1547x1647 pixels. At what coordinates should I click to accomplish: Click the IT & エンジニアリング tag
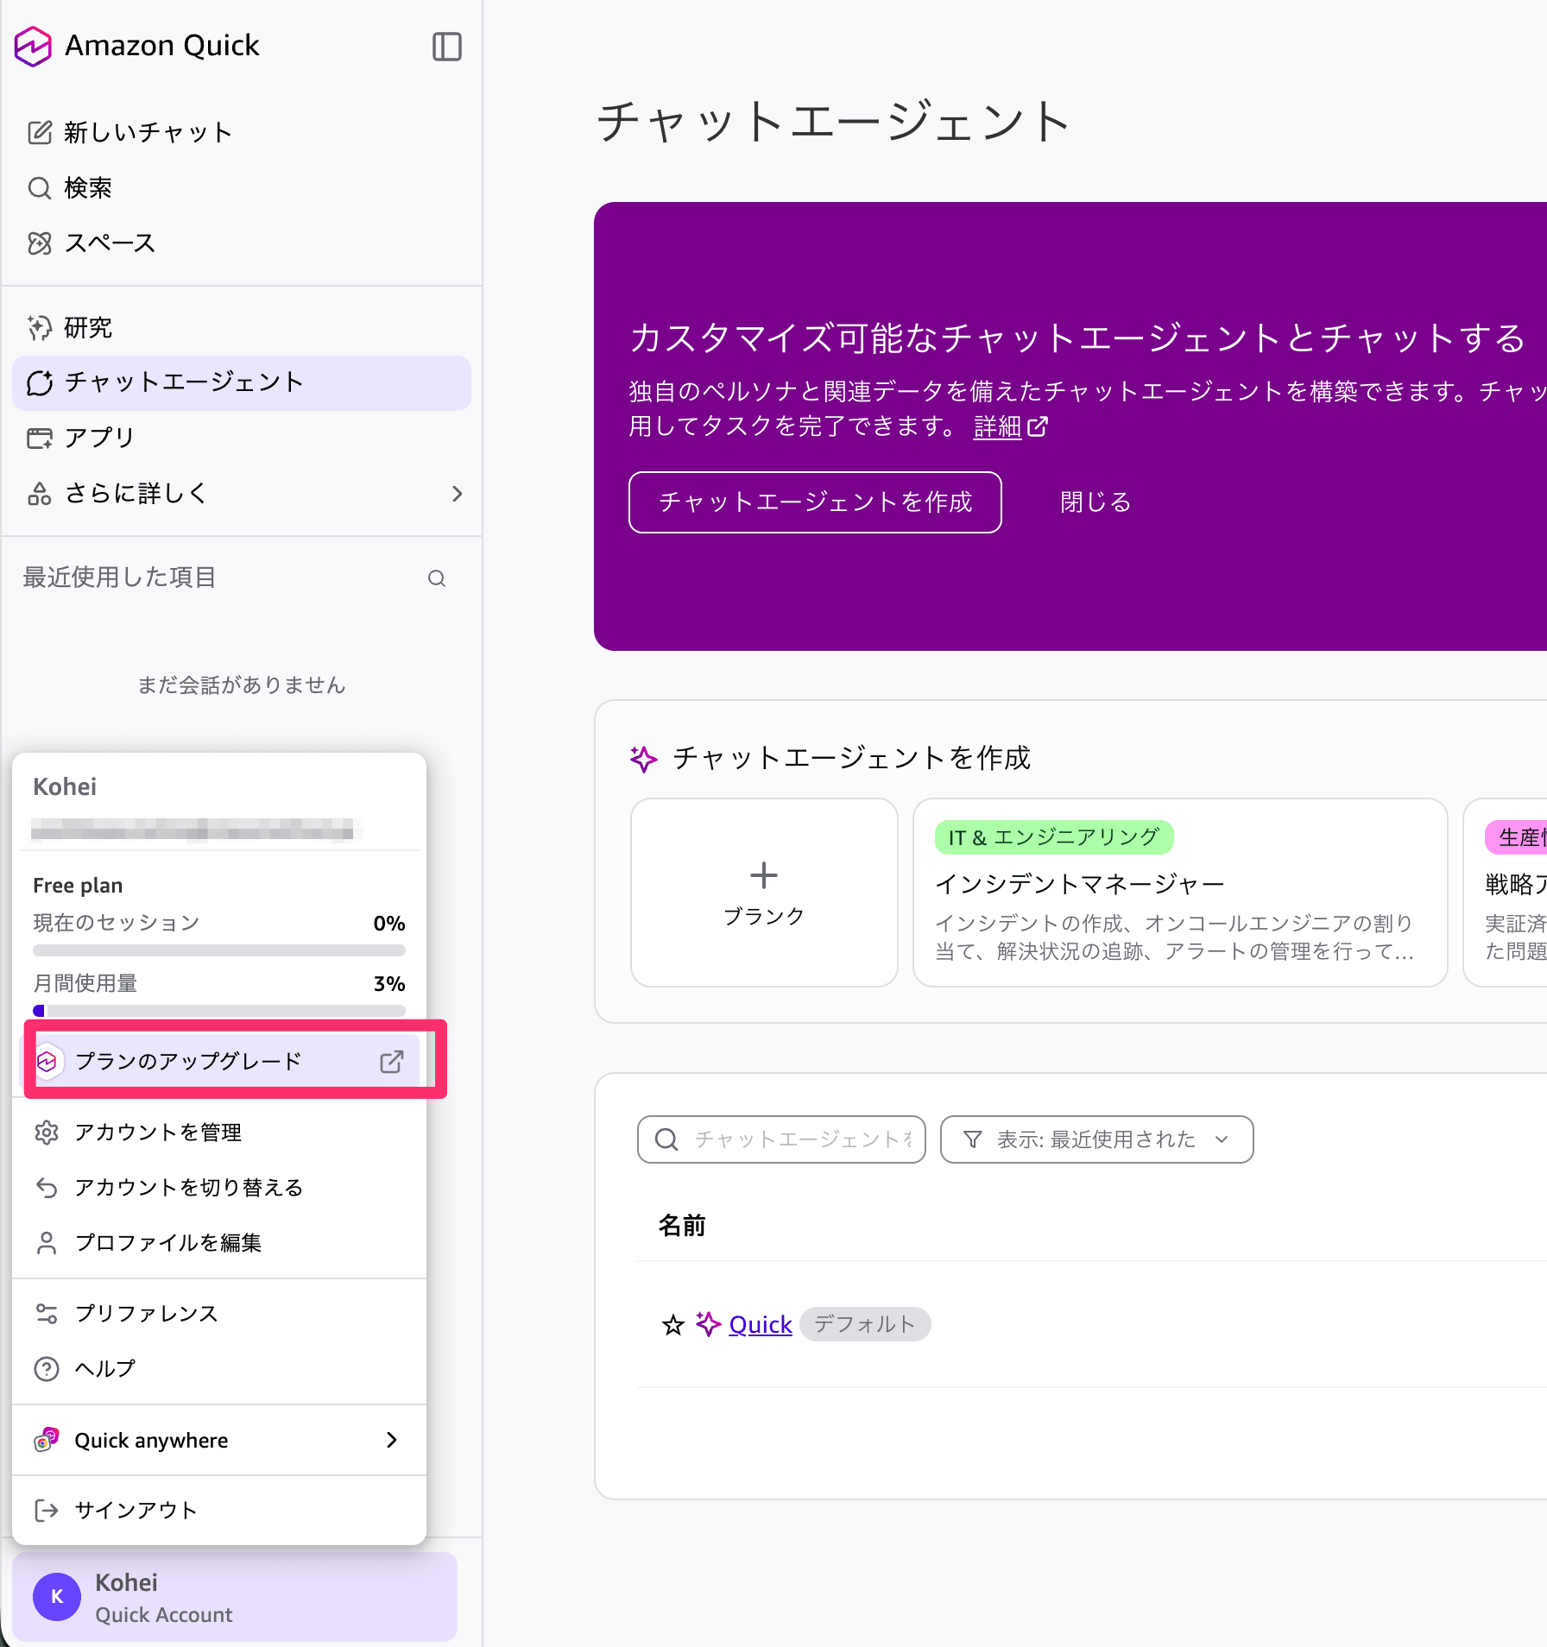(x=1054, y=837)
